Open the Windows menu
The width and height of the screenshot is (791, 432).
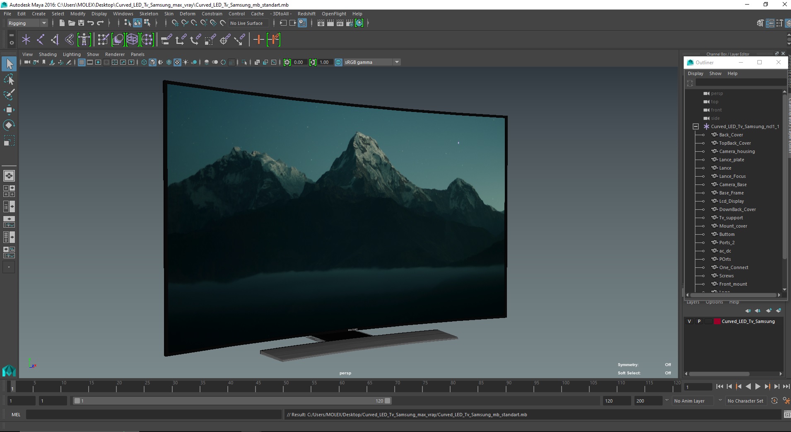coord(123,14)
